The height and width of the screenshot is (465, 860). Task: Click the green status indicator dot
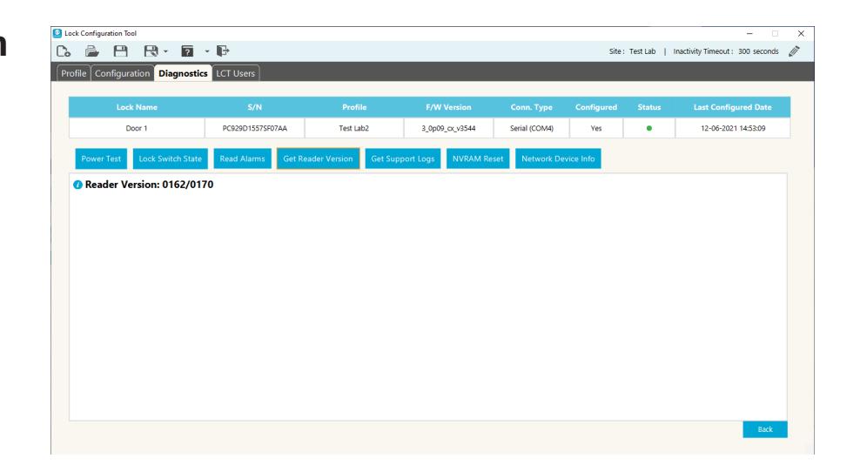click(x=648, y=129)
